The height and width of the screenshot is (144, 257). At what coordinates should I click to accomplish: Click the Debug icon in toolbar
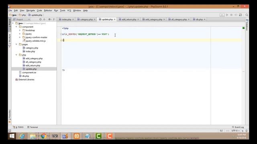click(x=231, y=15)
